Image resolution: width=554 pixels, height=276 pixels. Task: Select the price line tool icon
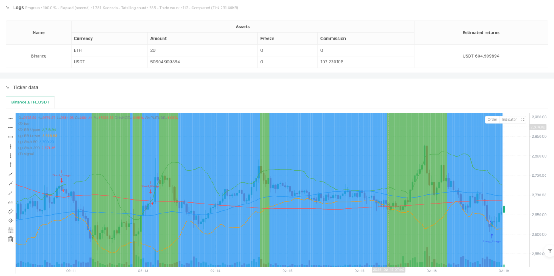point(11,202)
